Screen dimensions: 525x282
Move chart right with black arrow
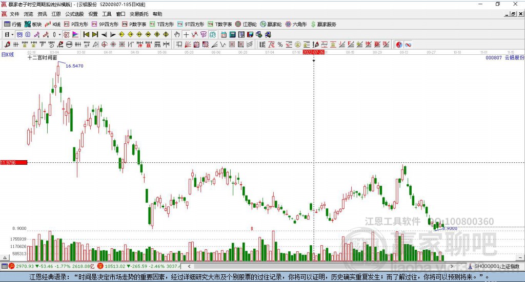tap(113, 34)
